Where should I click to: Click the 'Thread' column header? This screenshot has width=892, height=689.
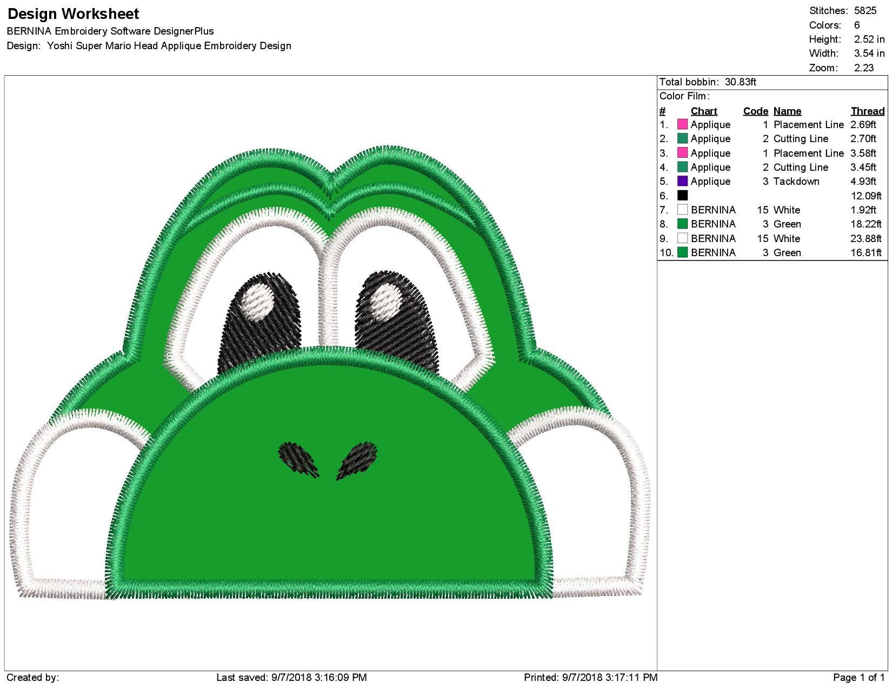(x=868, y=111)
